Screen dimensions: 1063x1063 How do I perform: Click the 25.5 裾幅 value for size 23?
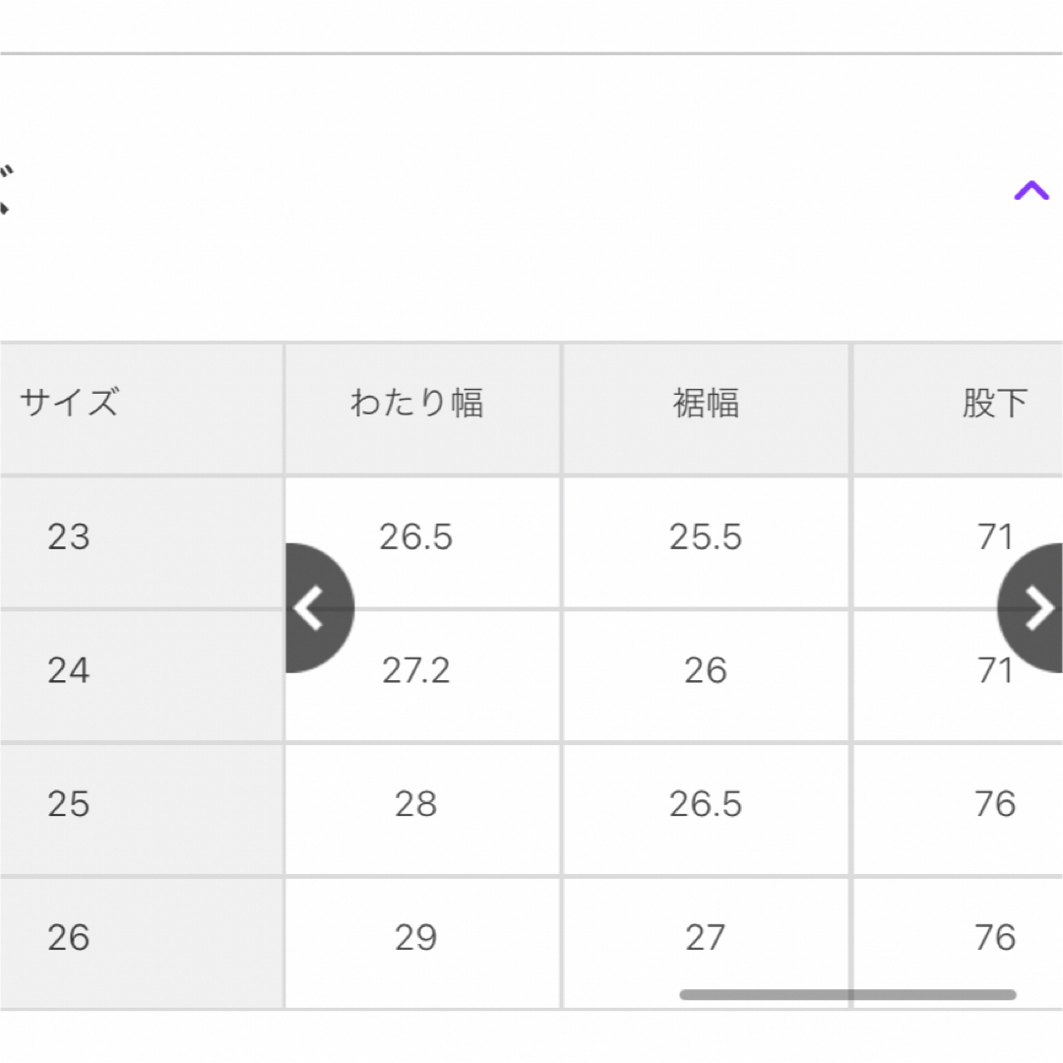tap(706, 537)
